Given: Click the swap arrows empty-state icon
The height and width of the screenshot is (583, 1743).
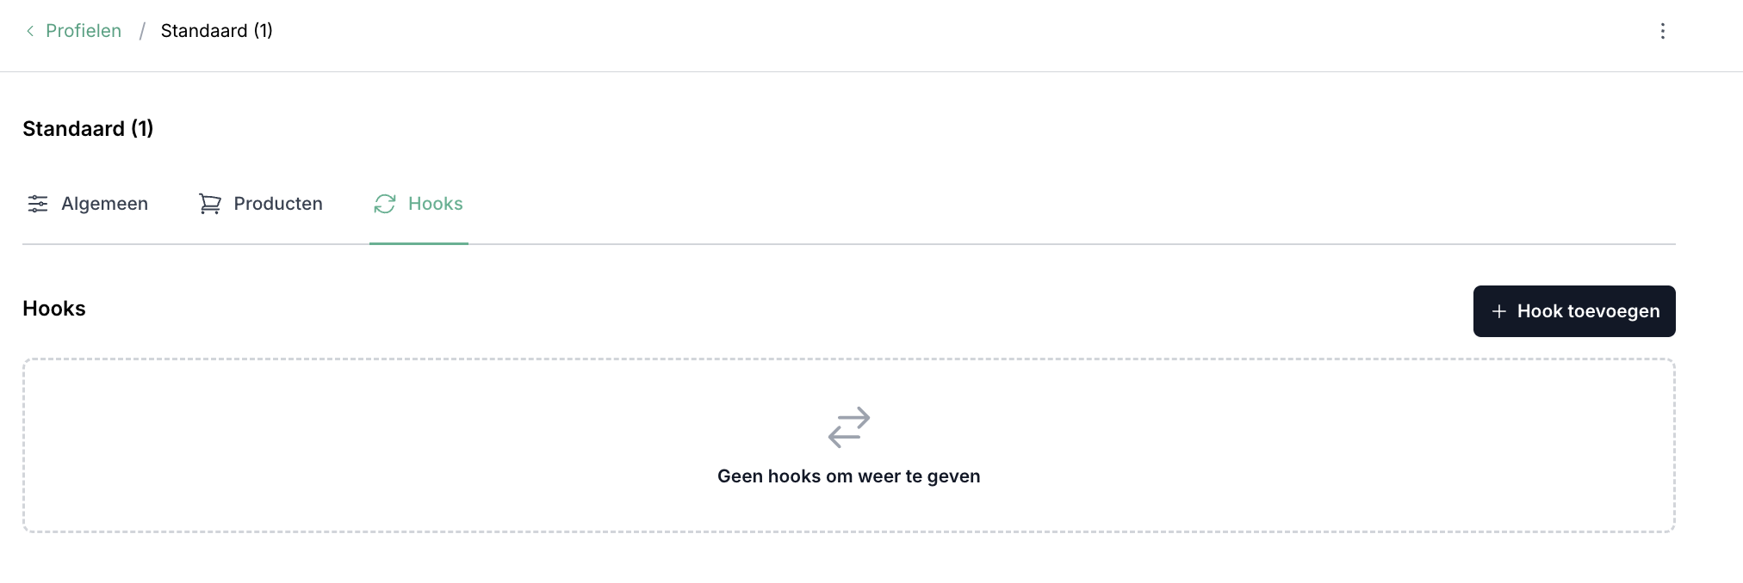Looking at the screenshot, I should (x=849, y=427).
